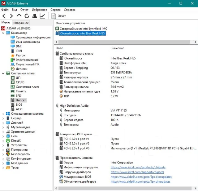Select Южный мост Intel Ibex Peak H55

[x=82, y=33]
